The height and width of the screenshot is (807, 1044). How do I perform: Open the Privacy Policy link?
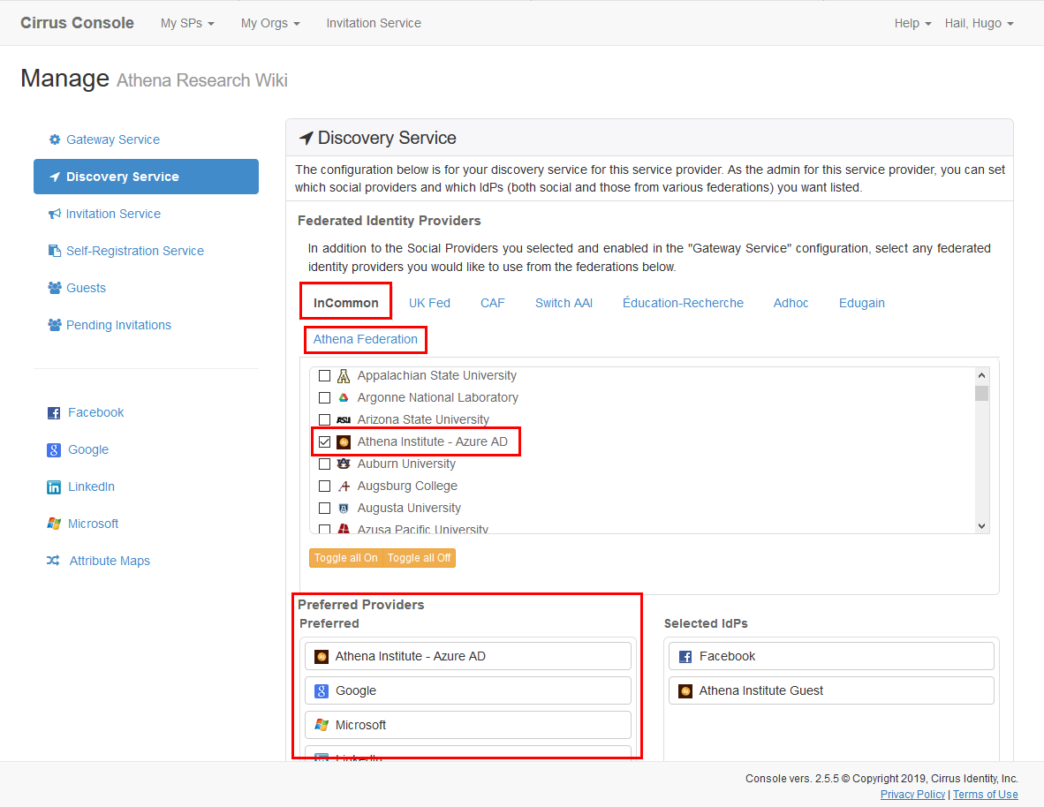click(912, 795)
